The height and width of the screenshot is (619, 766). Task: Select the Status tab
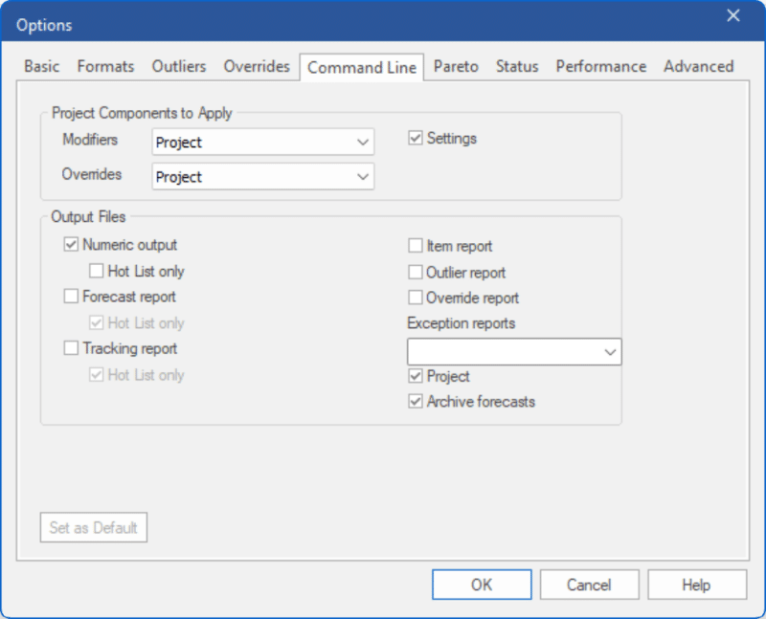click(517, 67)
